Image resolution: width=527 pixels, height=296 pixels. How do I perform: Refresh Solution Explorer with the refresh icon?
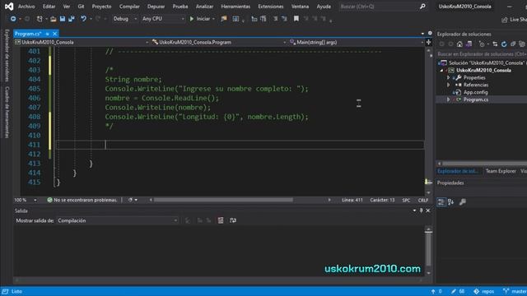pyautogui.click(x=504, y=44)
